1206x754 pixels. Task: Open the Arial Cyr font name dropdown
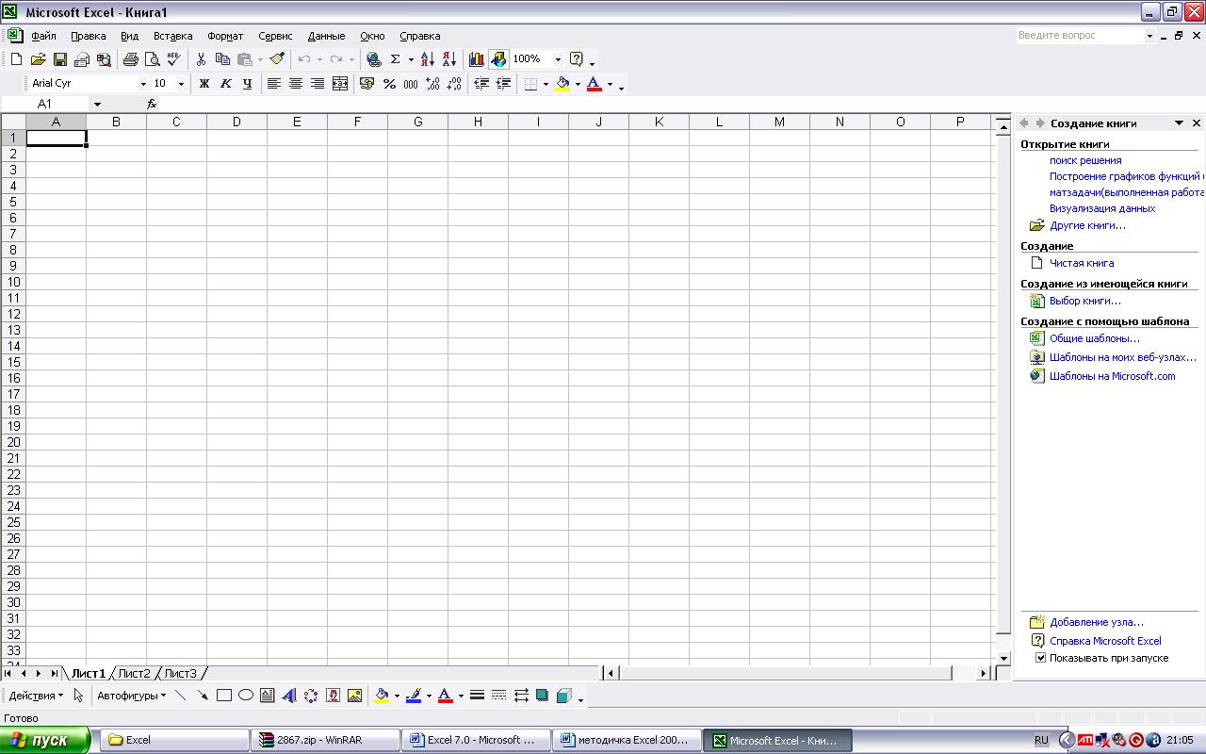[x=143, y=84]
